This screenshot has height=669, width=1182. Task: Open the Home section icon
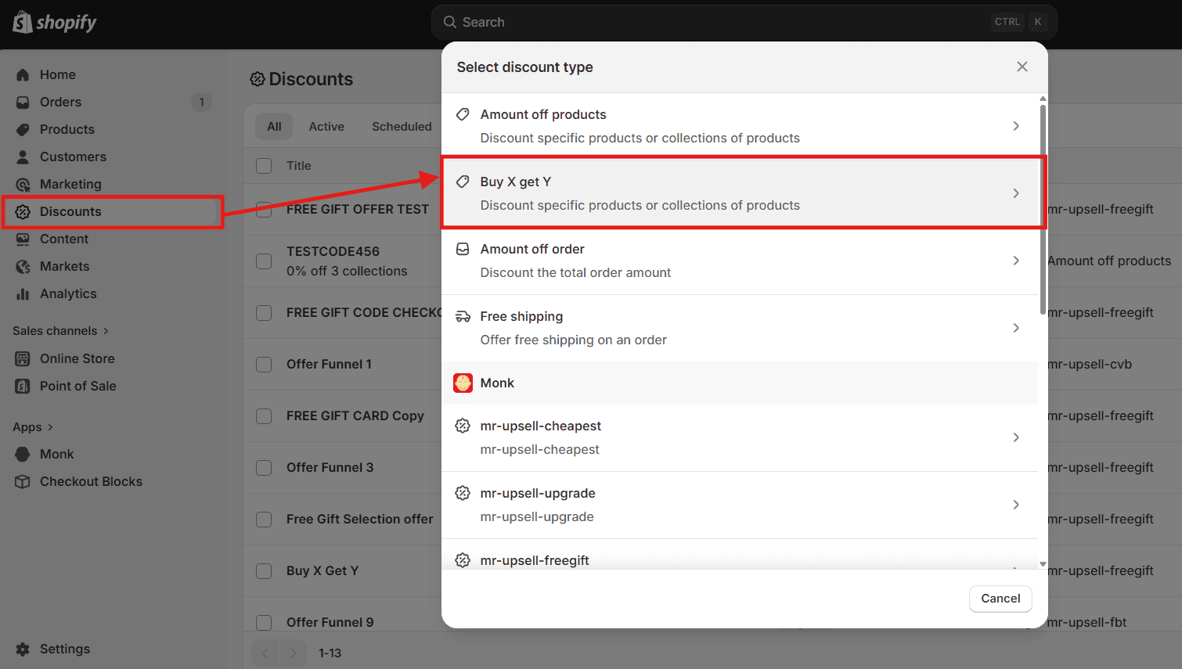(22, 74)
